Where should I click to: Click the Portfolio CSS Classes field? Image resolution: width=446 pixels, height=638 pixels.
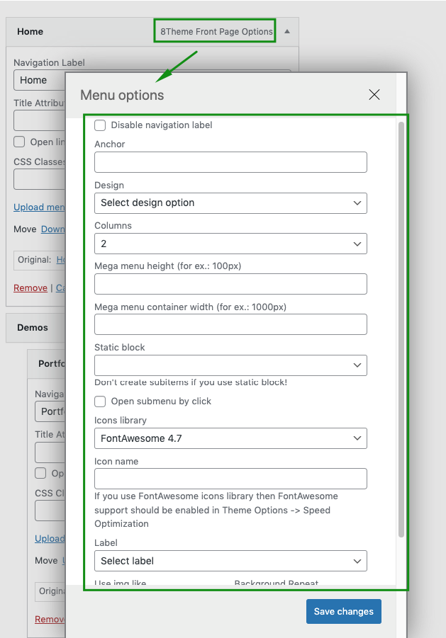(50, 511)
